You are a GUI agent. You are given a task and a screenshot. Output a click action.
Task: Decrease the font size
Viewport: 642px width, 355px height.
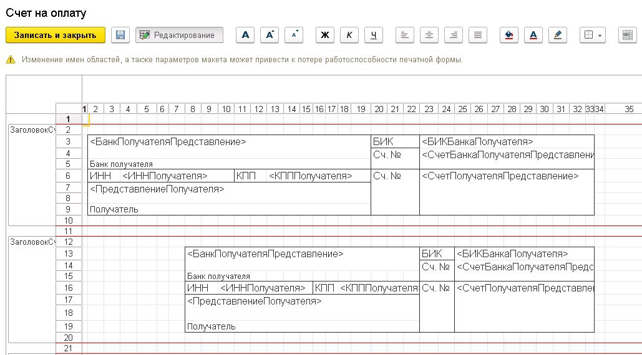[x=294, y=35]
